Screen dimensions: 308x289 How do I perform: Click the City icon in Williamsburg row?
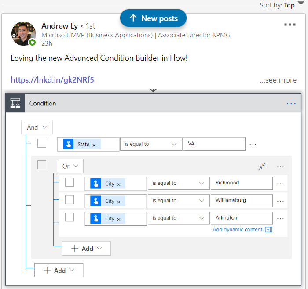[x=95, y=201]
